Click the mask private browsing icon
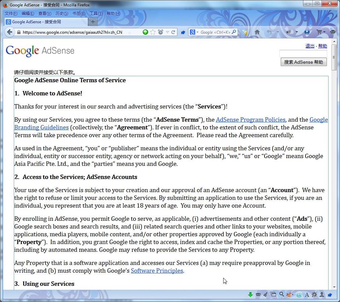The image size is (340, 302). 258,295
